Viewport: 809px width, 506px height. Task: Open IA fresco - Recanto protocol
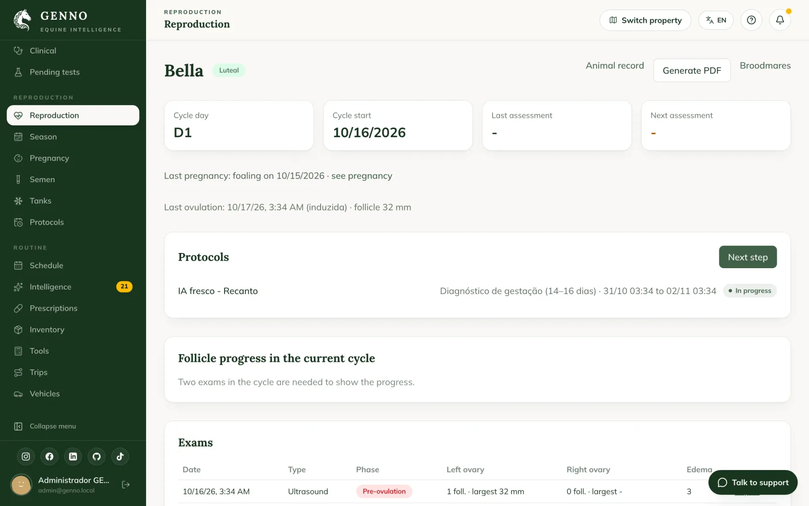click(218, 291)
